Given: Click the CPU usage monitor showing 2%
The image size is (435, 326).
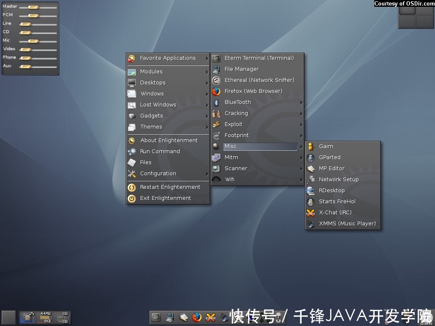Looking at the screenshot, I should click(x=28, y=318).
